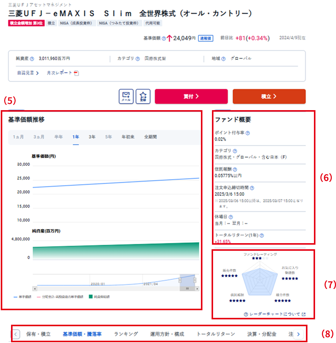
Task: Open help icon next to 基準価額
Action: 164,38
